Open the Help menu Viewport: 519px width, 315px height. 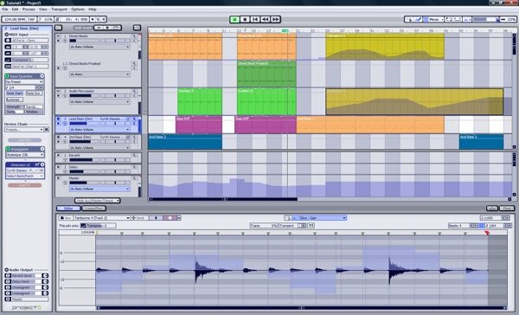(93, 10)
